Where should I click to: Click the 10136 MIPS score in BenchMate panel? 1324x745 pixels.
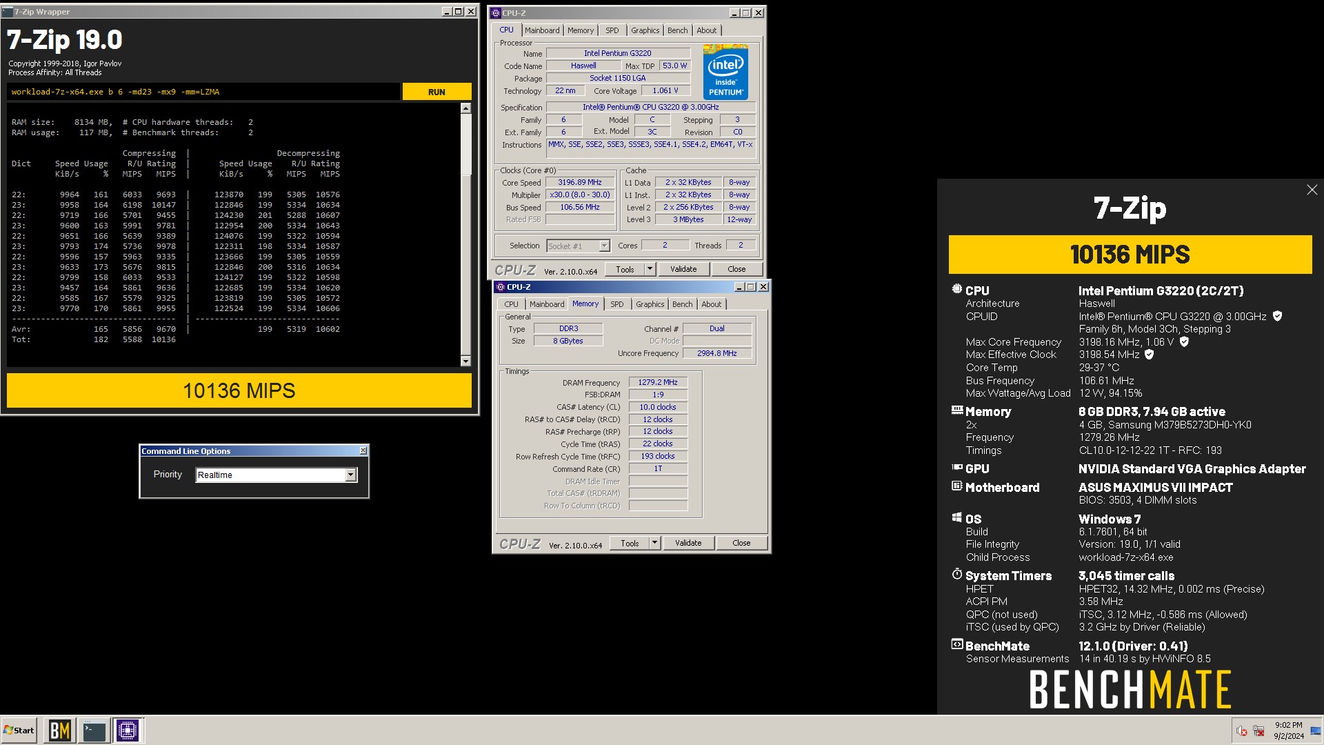pyautogui.click(x=1130, y=255)
